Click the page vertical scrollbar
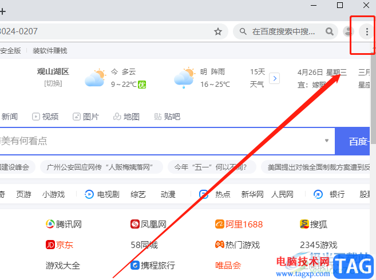 click(x=373, y=99)
